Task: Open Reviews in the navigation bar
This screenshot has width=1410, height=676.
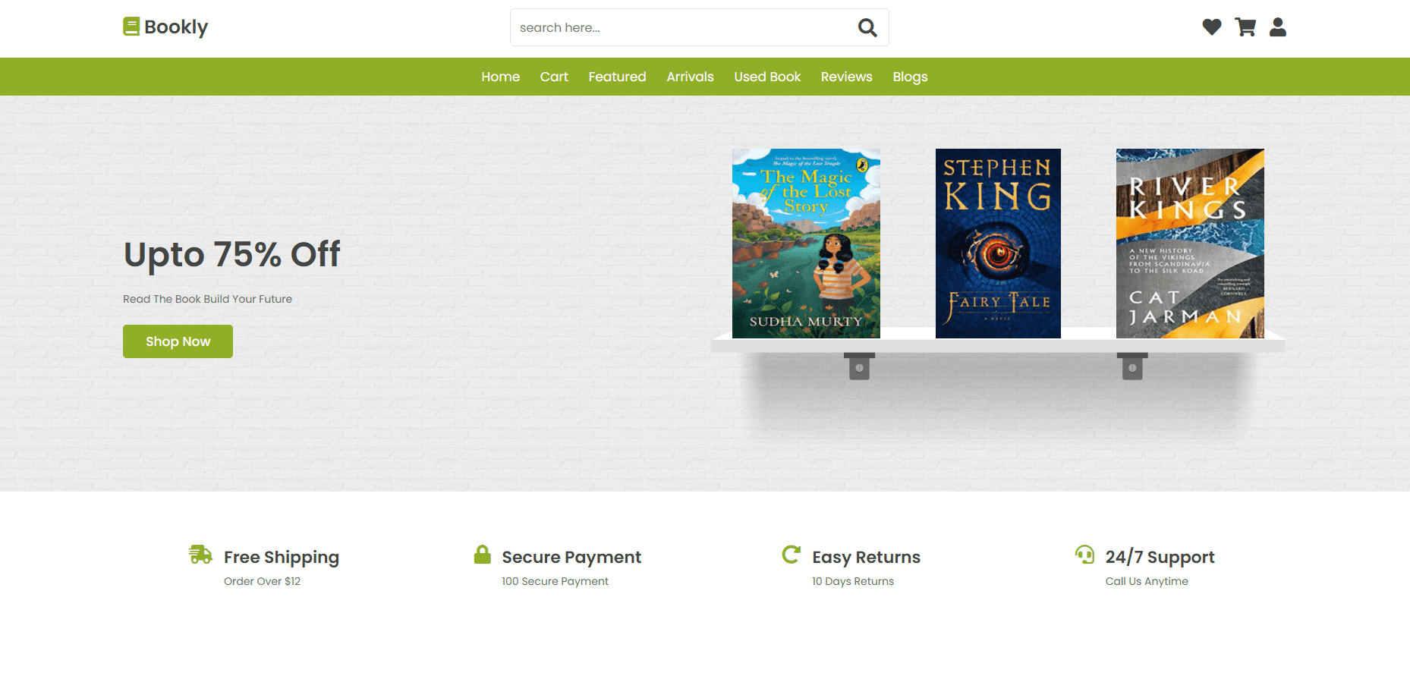Action: 846,77
